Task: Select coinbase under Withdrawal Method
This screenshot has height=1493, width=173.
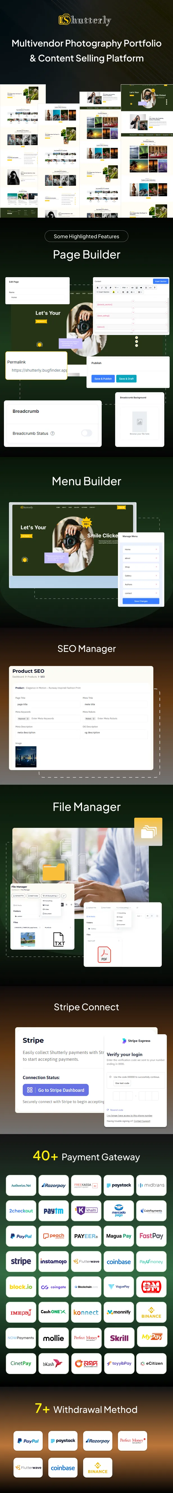Action: click(x=63, y=1468)
